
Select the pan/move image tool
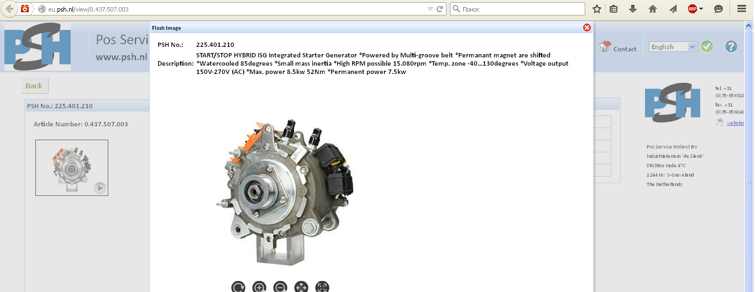tap(301, 287)
